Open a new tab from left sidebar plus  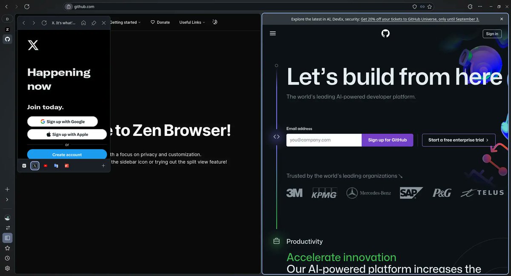point(7,189)
